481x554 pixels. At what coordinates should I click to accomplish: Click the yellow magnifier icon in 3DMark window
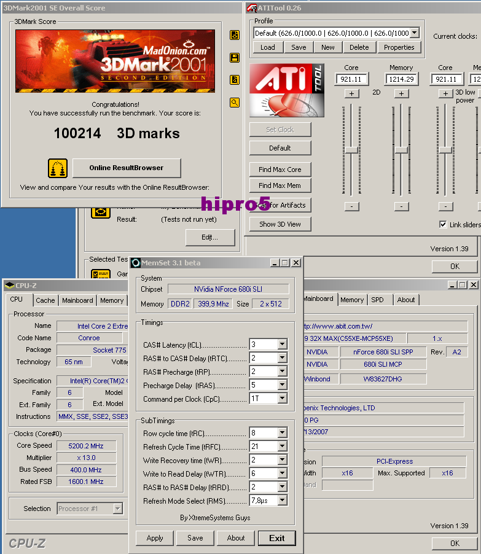(234, 103)
